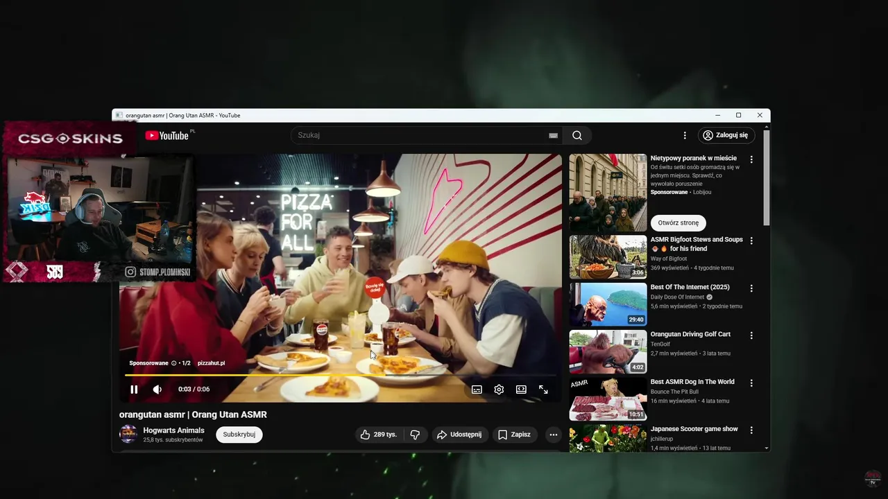Open options for the Nietypowy poranek ad

pos(751,159)
